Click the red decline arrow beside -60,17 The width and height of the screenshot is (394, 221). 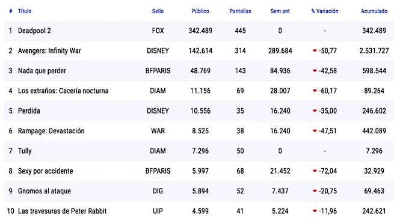click(315, 91)
